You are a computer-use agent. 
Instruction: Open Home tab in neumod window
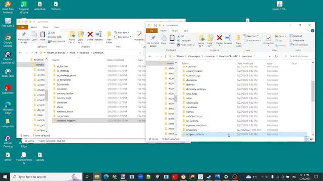click(34, 27)
